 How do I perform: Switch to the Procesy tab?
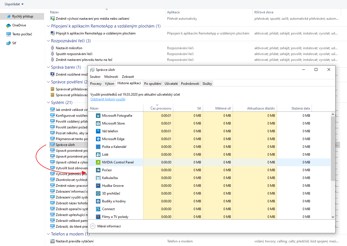point(96,84)
